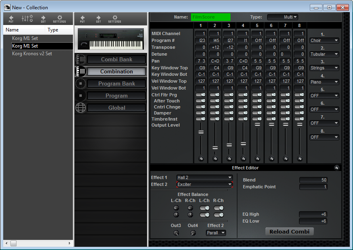Toggle Timbre/Inst switch for timbre 5
The height and width of the screenshot is (250, 353).
[257, 119]
